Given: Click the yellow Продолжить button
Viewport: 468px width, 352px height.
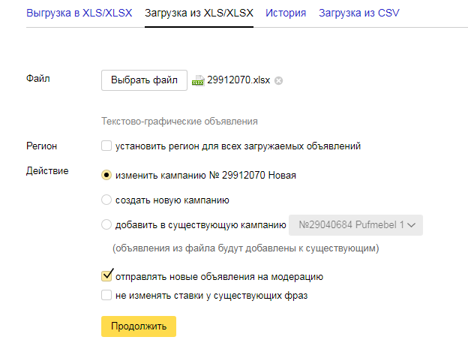Looking at the screenshot, I should point(138,326).
